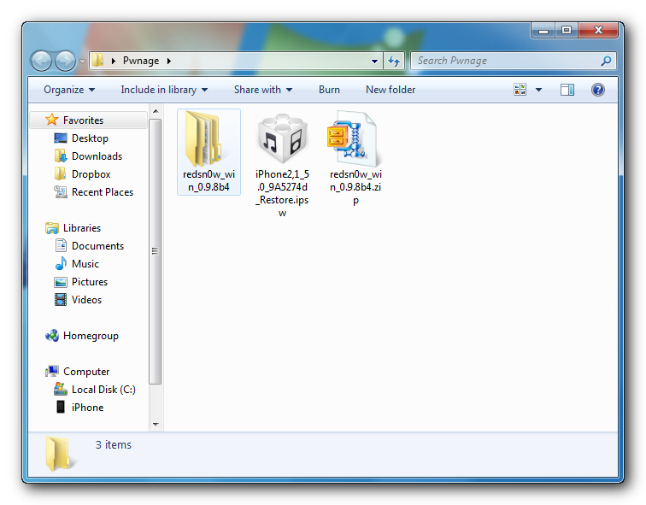Open the Organize dropdown menu
Screen dimensions: 646x505
(69, 90)
